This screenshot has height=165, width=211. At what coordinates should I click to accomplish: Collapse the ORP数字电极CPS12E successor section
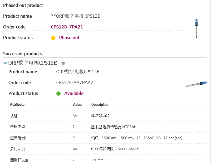(x=5, y=63)
